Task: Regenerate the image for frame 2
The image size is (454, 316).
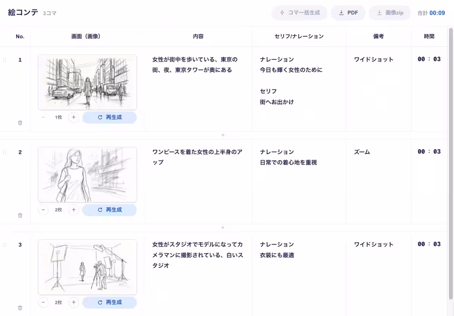Action: point(109,210)
